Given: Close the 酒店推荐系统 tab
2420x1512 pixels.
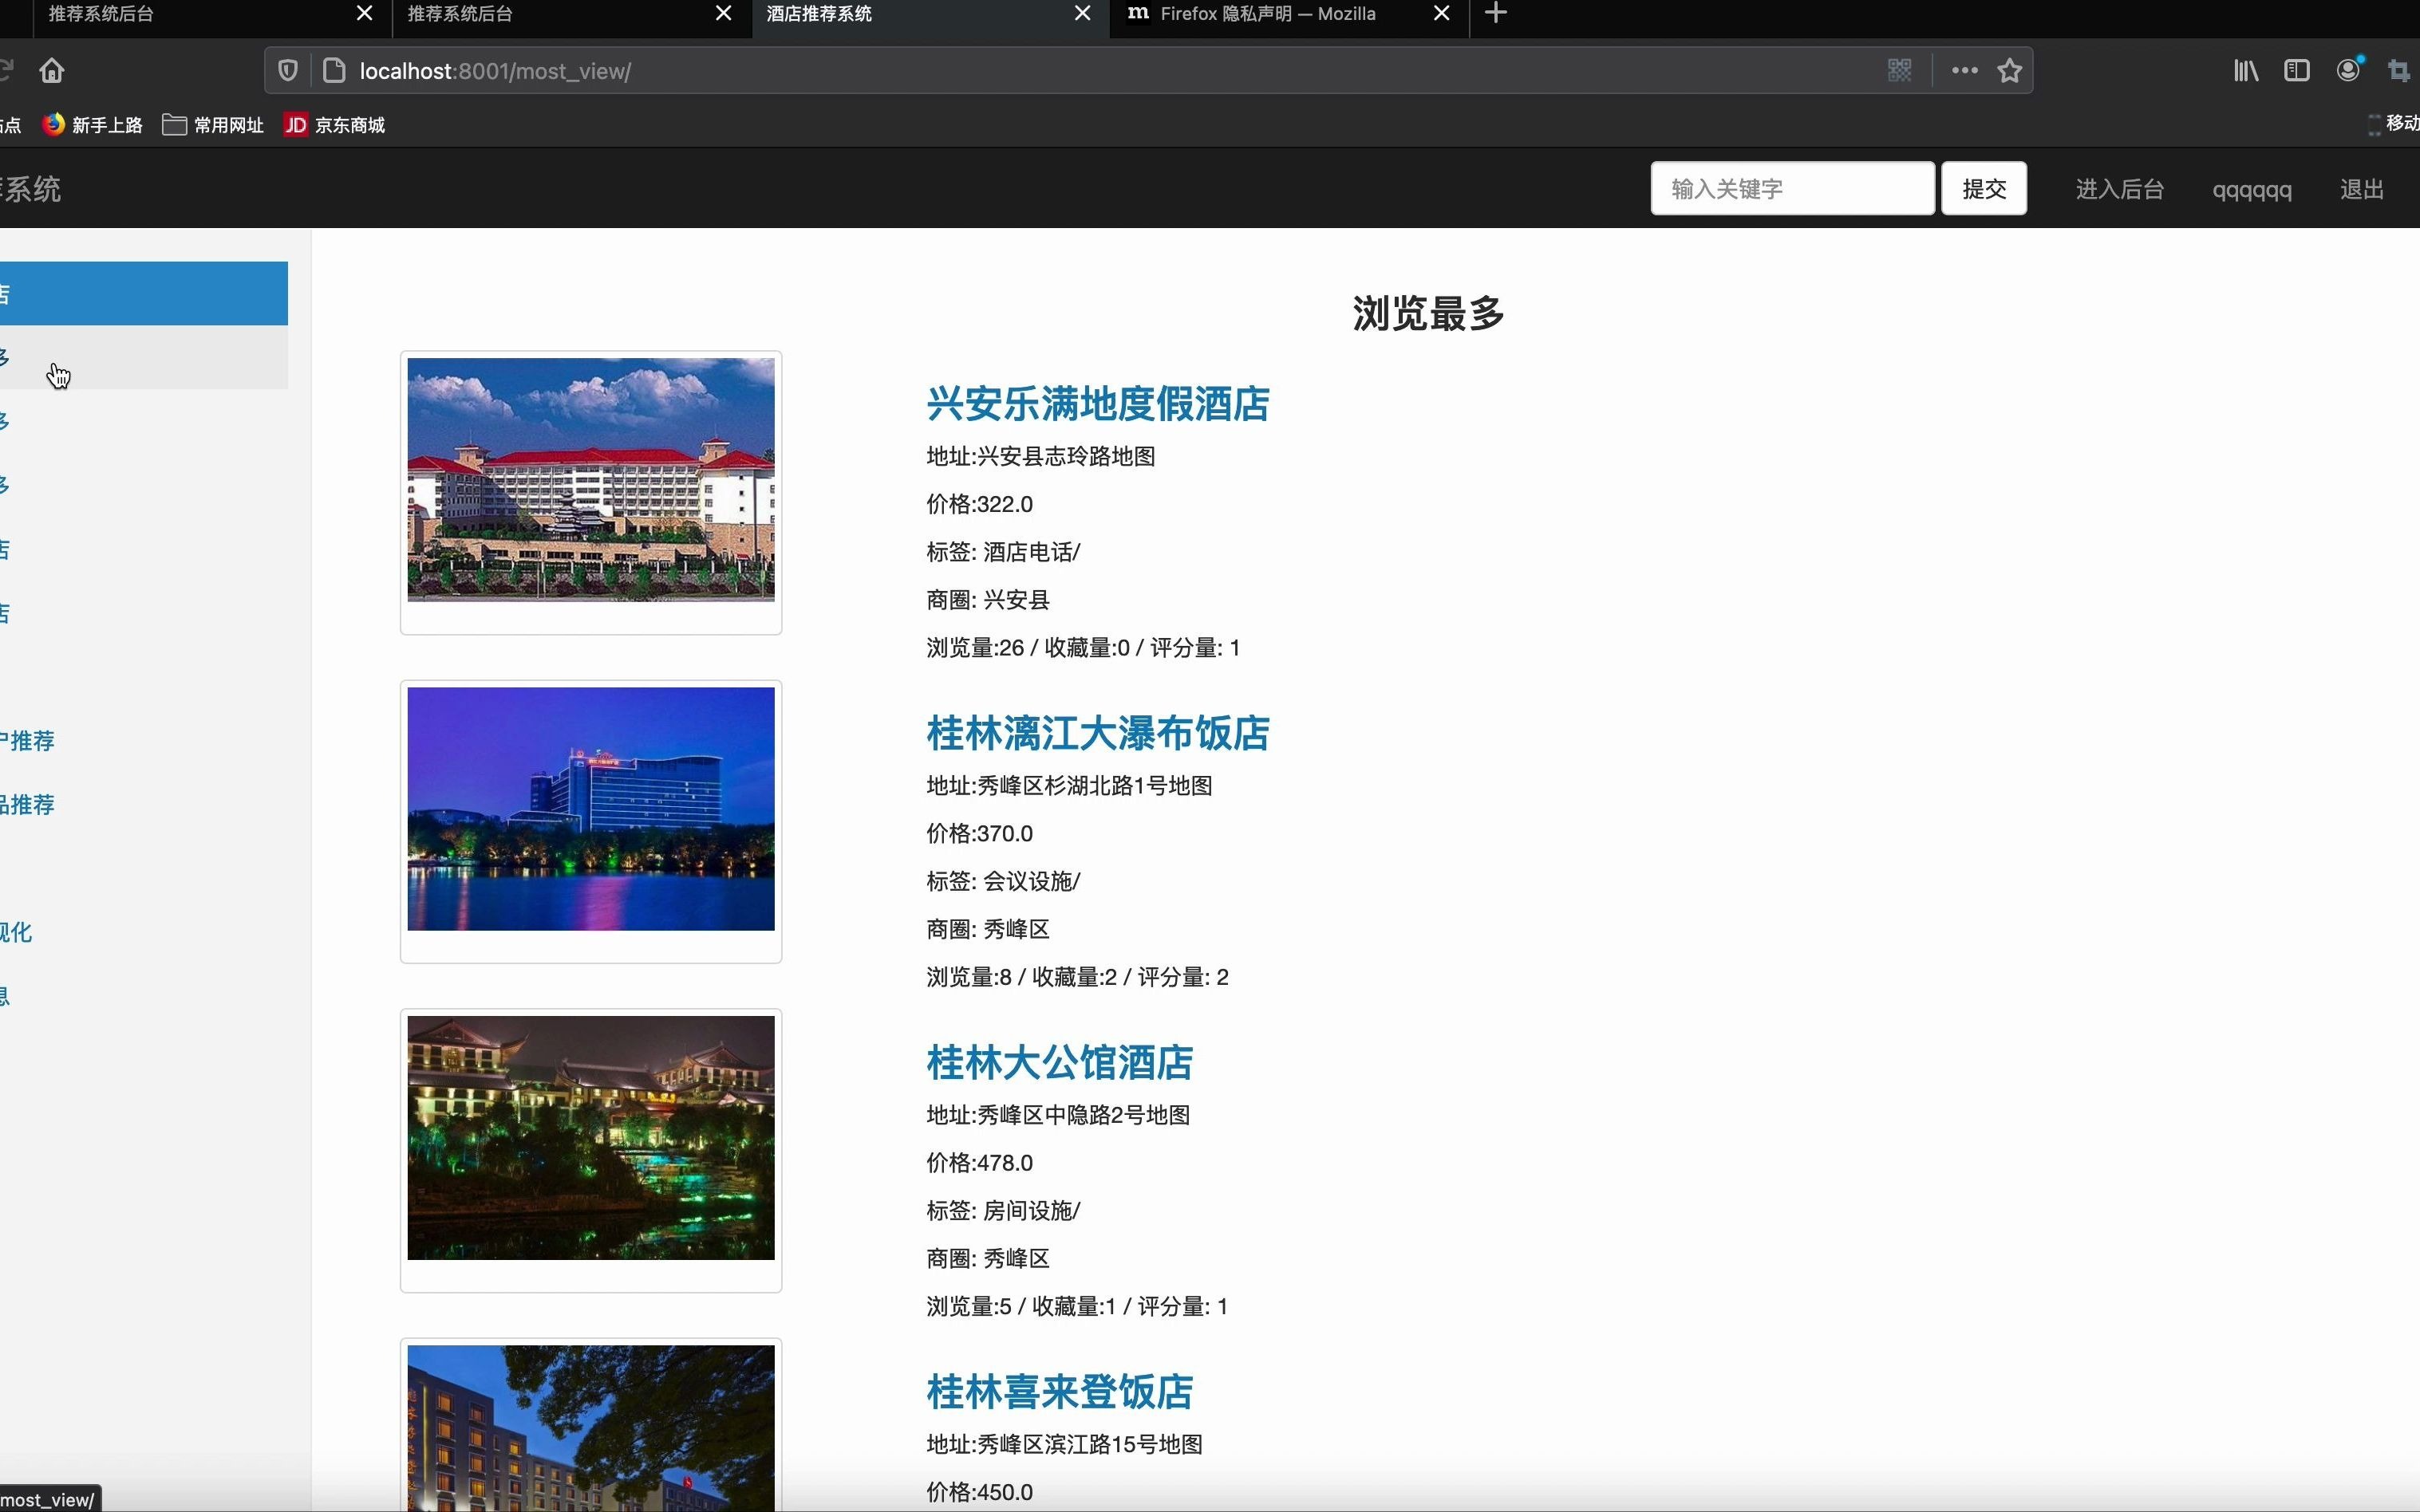Looking at the screenshot, I should coord(1083,13).
